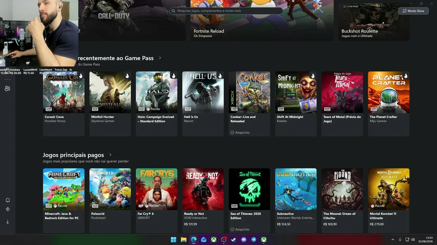Expand the Jogos principais pagos section chevron
The width and height of the screenshot is (437, 245).
click(x=110, y=155)
